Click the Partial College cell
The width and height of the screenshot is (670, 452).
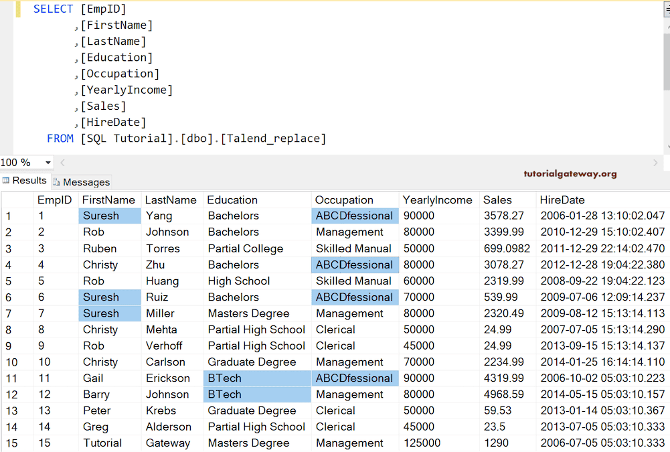257,248
